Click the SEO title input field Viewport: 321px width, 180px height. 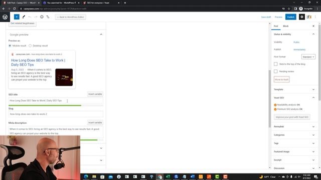56,100
